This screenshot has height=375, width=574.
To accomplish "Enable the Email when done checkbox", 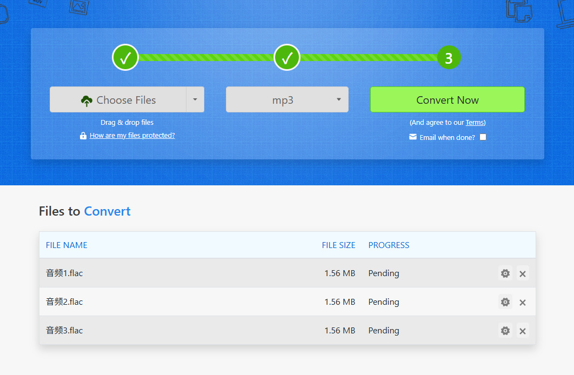I will tap(483, 137).
